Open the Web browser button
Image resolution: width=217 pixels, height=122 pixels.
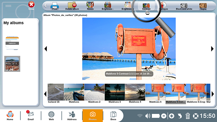pos(51,116)
